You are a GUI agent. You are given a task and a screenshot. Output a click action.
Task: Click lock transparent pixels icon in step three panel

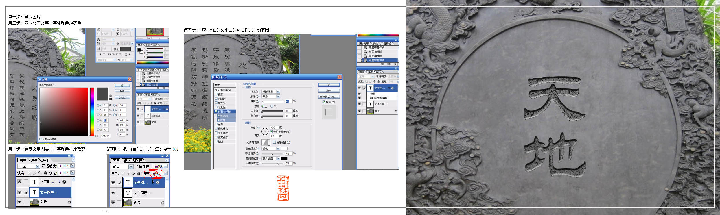(29, 173)
